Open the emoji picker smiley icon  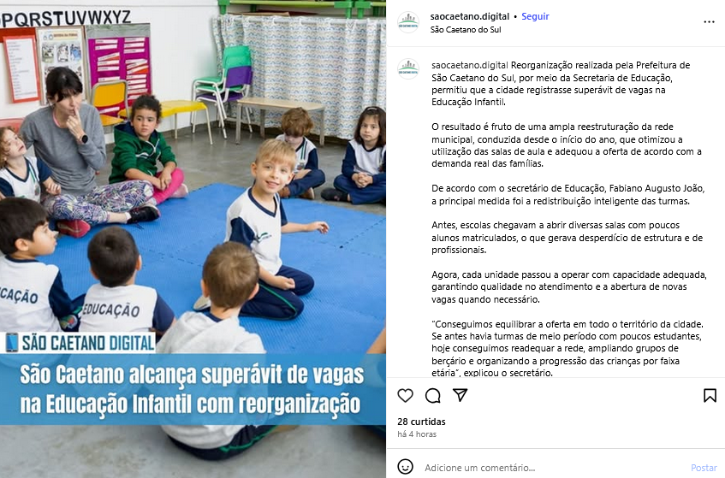(405, 466)
